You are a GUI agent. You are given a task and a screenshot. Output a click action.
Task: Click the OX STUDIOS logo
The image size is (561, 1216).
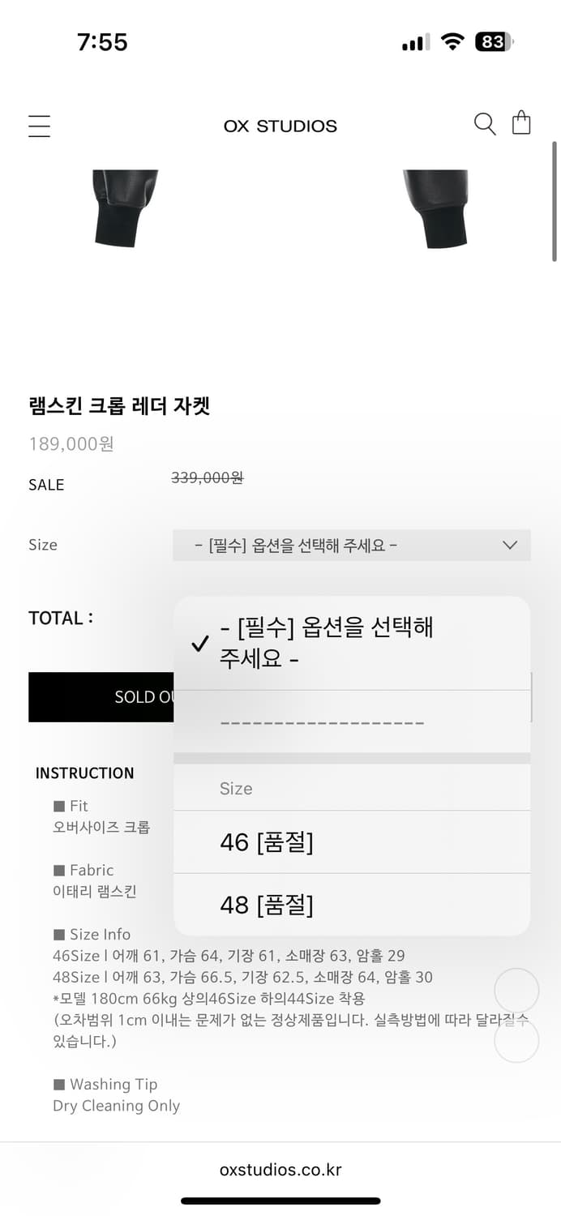coord(280,126)
